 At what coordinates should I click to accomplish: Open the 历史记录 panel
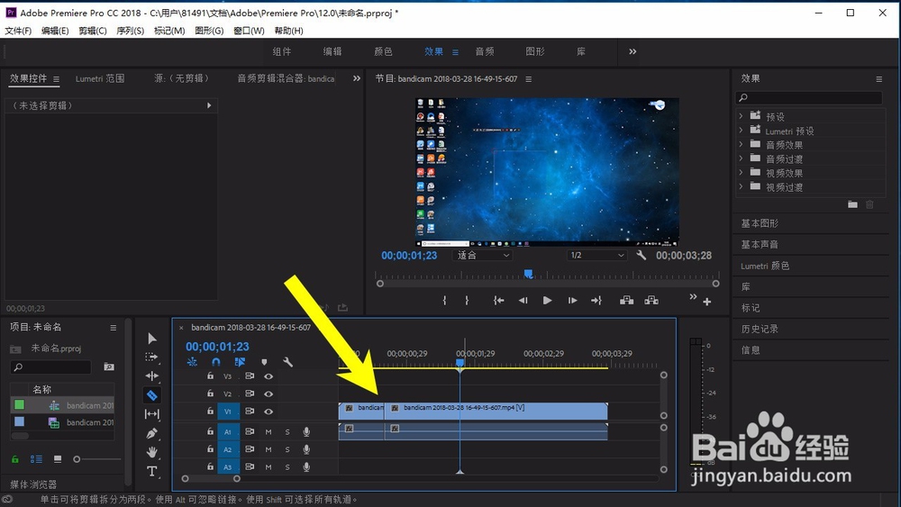point(760,329)
